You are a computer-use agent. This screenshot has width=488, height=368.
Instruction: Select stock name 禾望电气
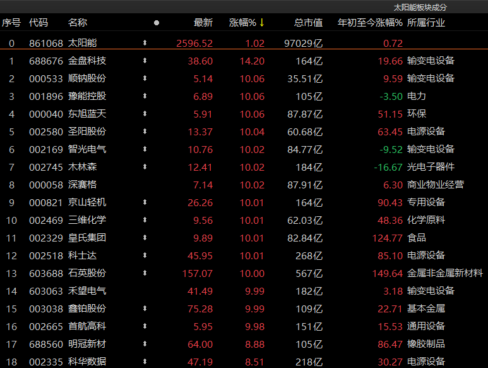[x=87, y=291]
